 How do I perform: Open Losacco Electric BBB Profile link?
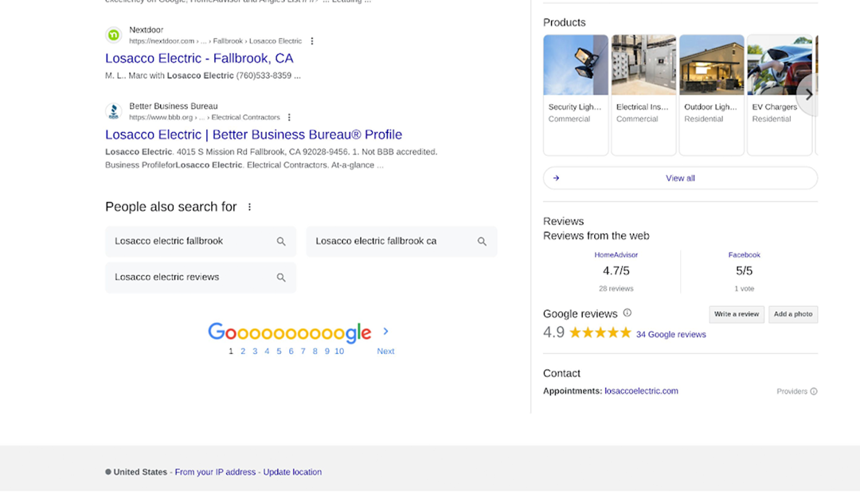point(253,134)
